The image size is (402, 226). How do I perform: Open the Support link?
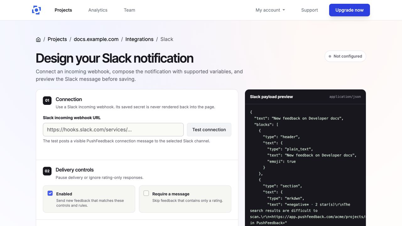(x=309, y=10)
